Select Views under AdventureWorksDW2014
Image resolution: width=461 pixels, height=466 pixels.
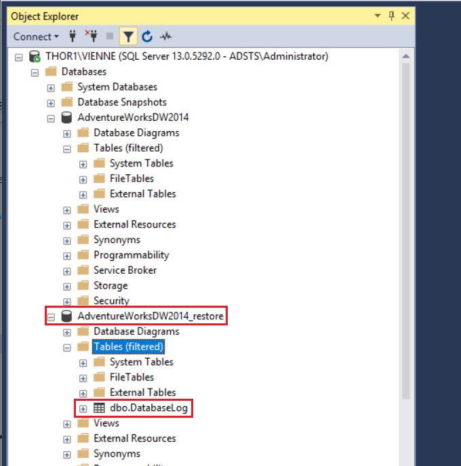[106, 209]
